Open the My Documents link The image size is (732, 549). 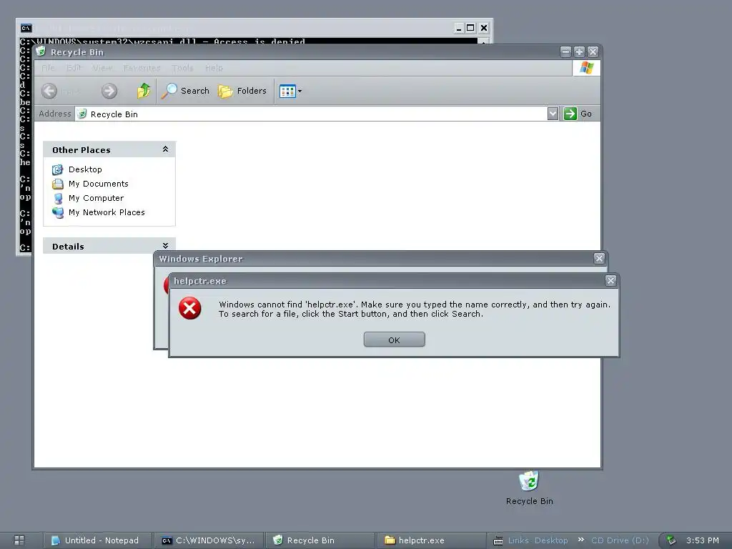click(98, 184)
